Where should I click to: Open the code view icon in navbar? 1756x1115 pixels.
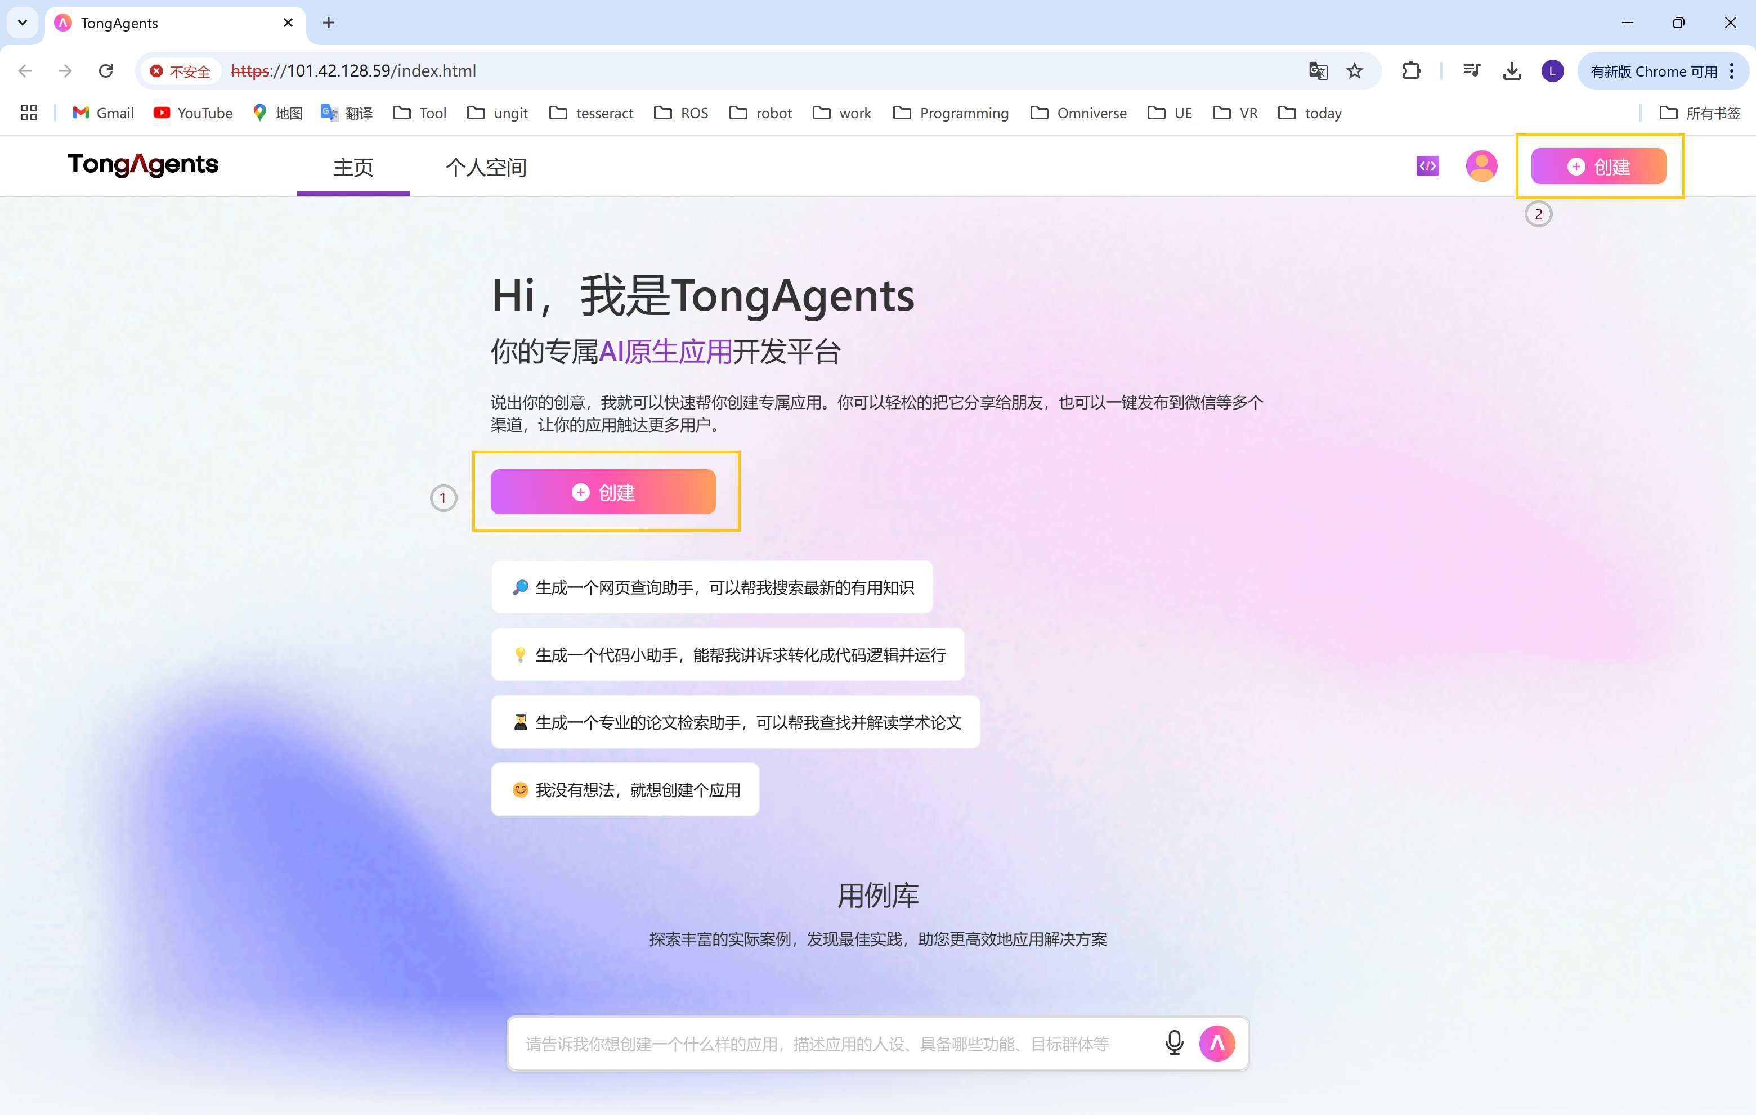(1427, 166)
